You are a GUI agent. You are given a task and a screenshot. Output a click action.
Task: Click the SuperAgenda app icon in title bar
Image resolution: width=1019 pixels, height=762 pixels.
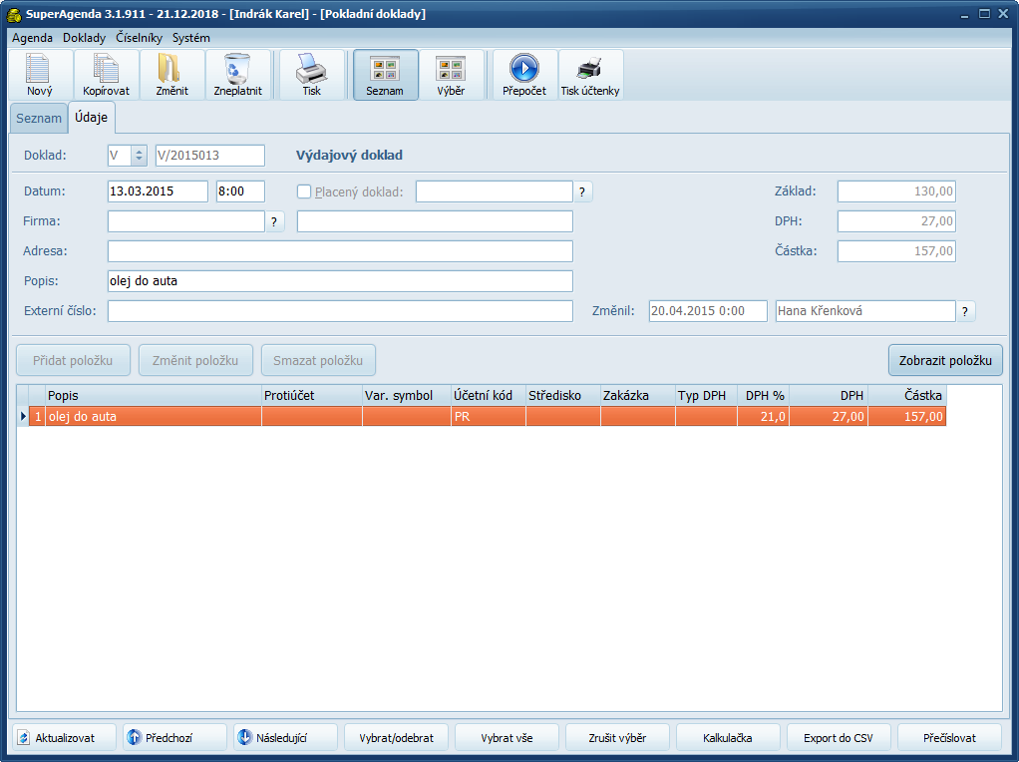(14, 14)
